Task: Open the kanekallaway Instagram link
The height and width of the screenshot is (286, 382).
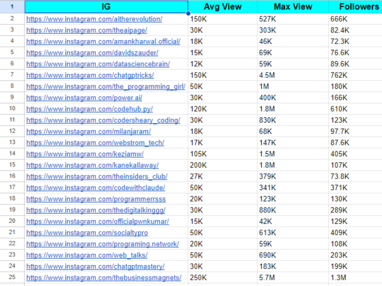Action: coord(92,165)
